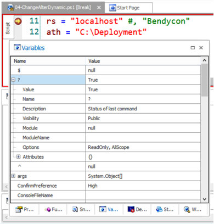Maximize the Variables panel

point(193,48)
